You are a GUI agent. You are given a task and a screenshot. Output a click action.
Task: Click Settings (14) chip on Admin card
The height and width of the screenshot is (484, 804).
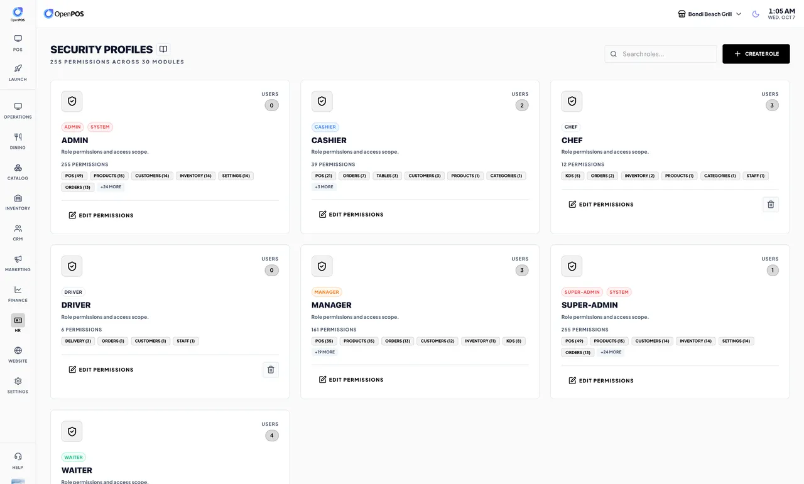236,176
